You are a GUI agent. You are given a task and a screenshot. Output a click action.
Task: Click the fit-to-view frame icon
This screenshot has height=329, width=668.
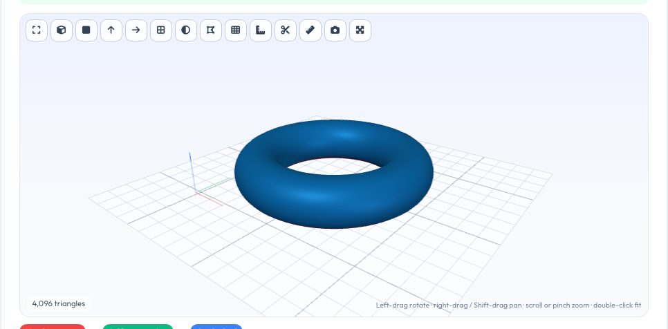click(37, 30)
